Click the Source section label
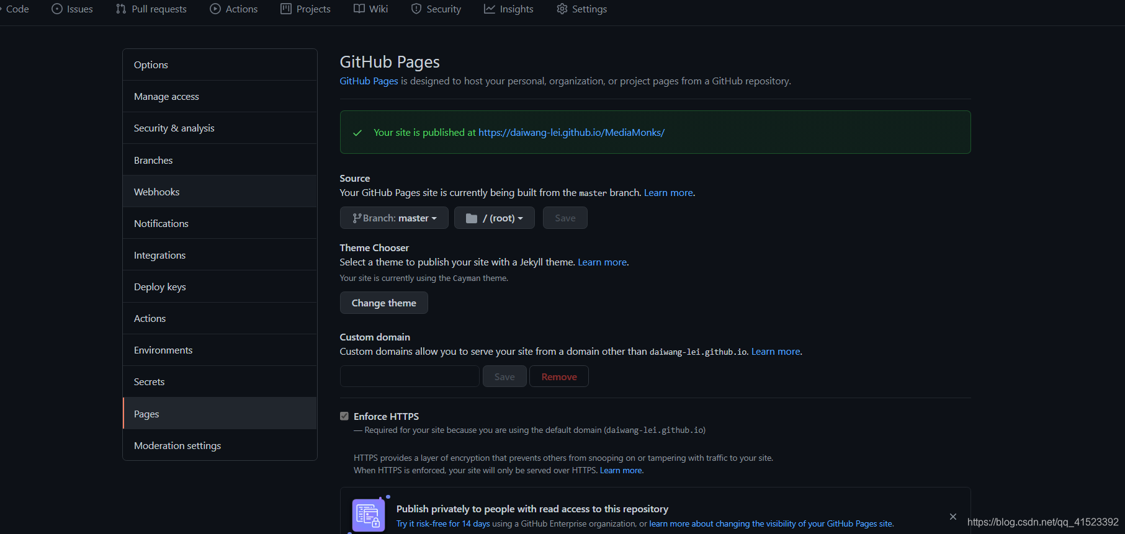1125x534 pixels. 355,178
